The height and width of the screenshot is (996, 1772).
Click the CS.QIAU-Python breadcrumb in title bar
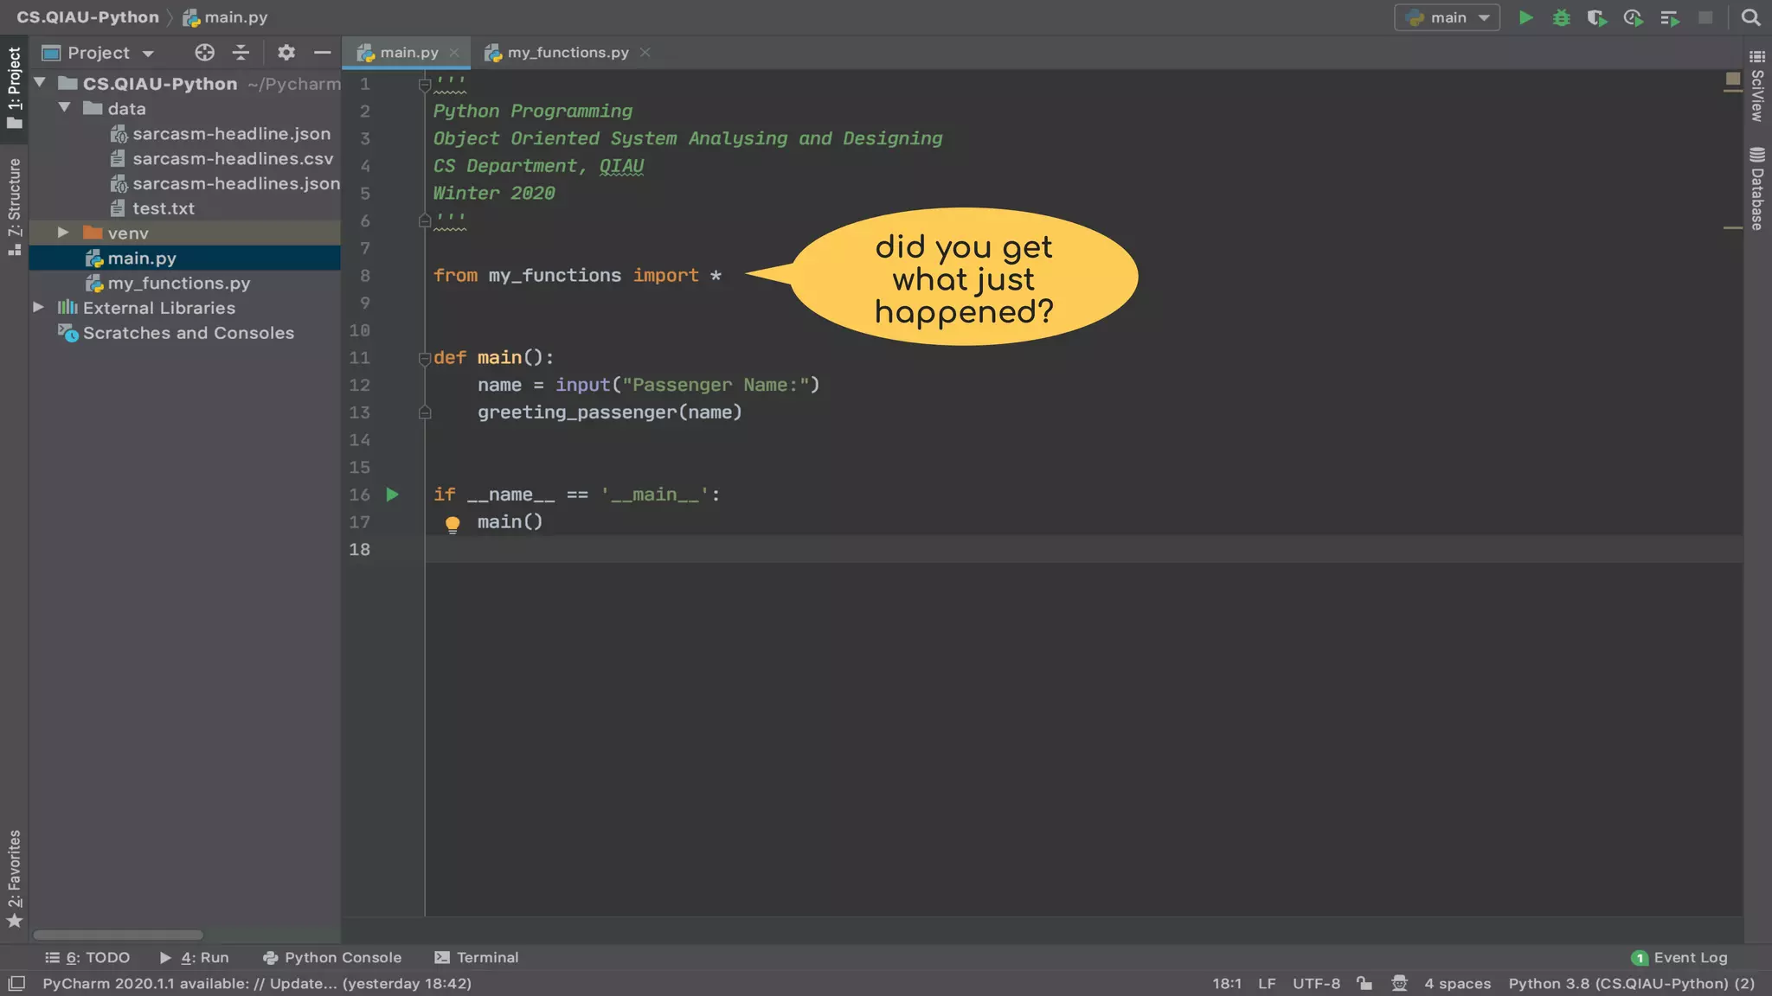[88, 17]
